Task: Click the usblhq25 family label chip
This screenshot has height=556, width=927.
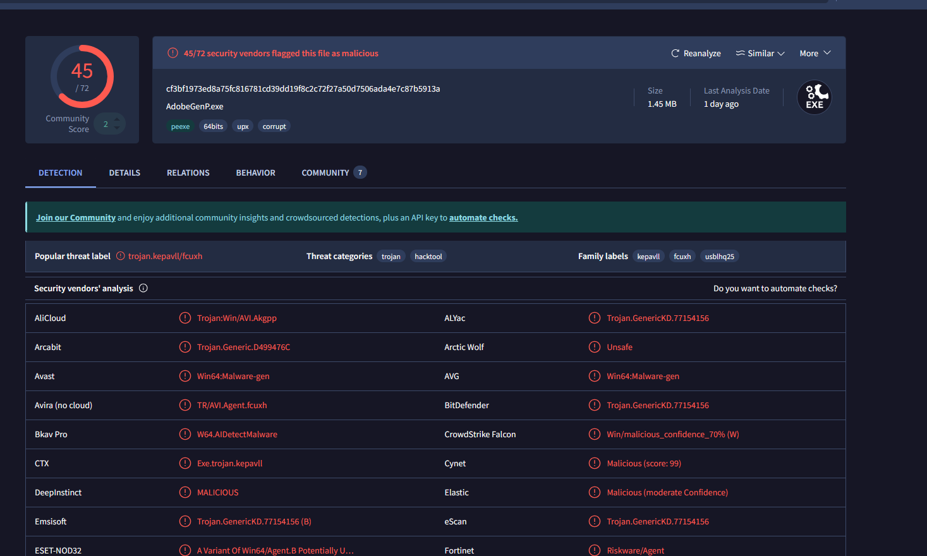Action: coord(720,257)
